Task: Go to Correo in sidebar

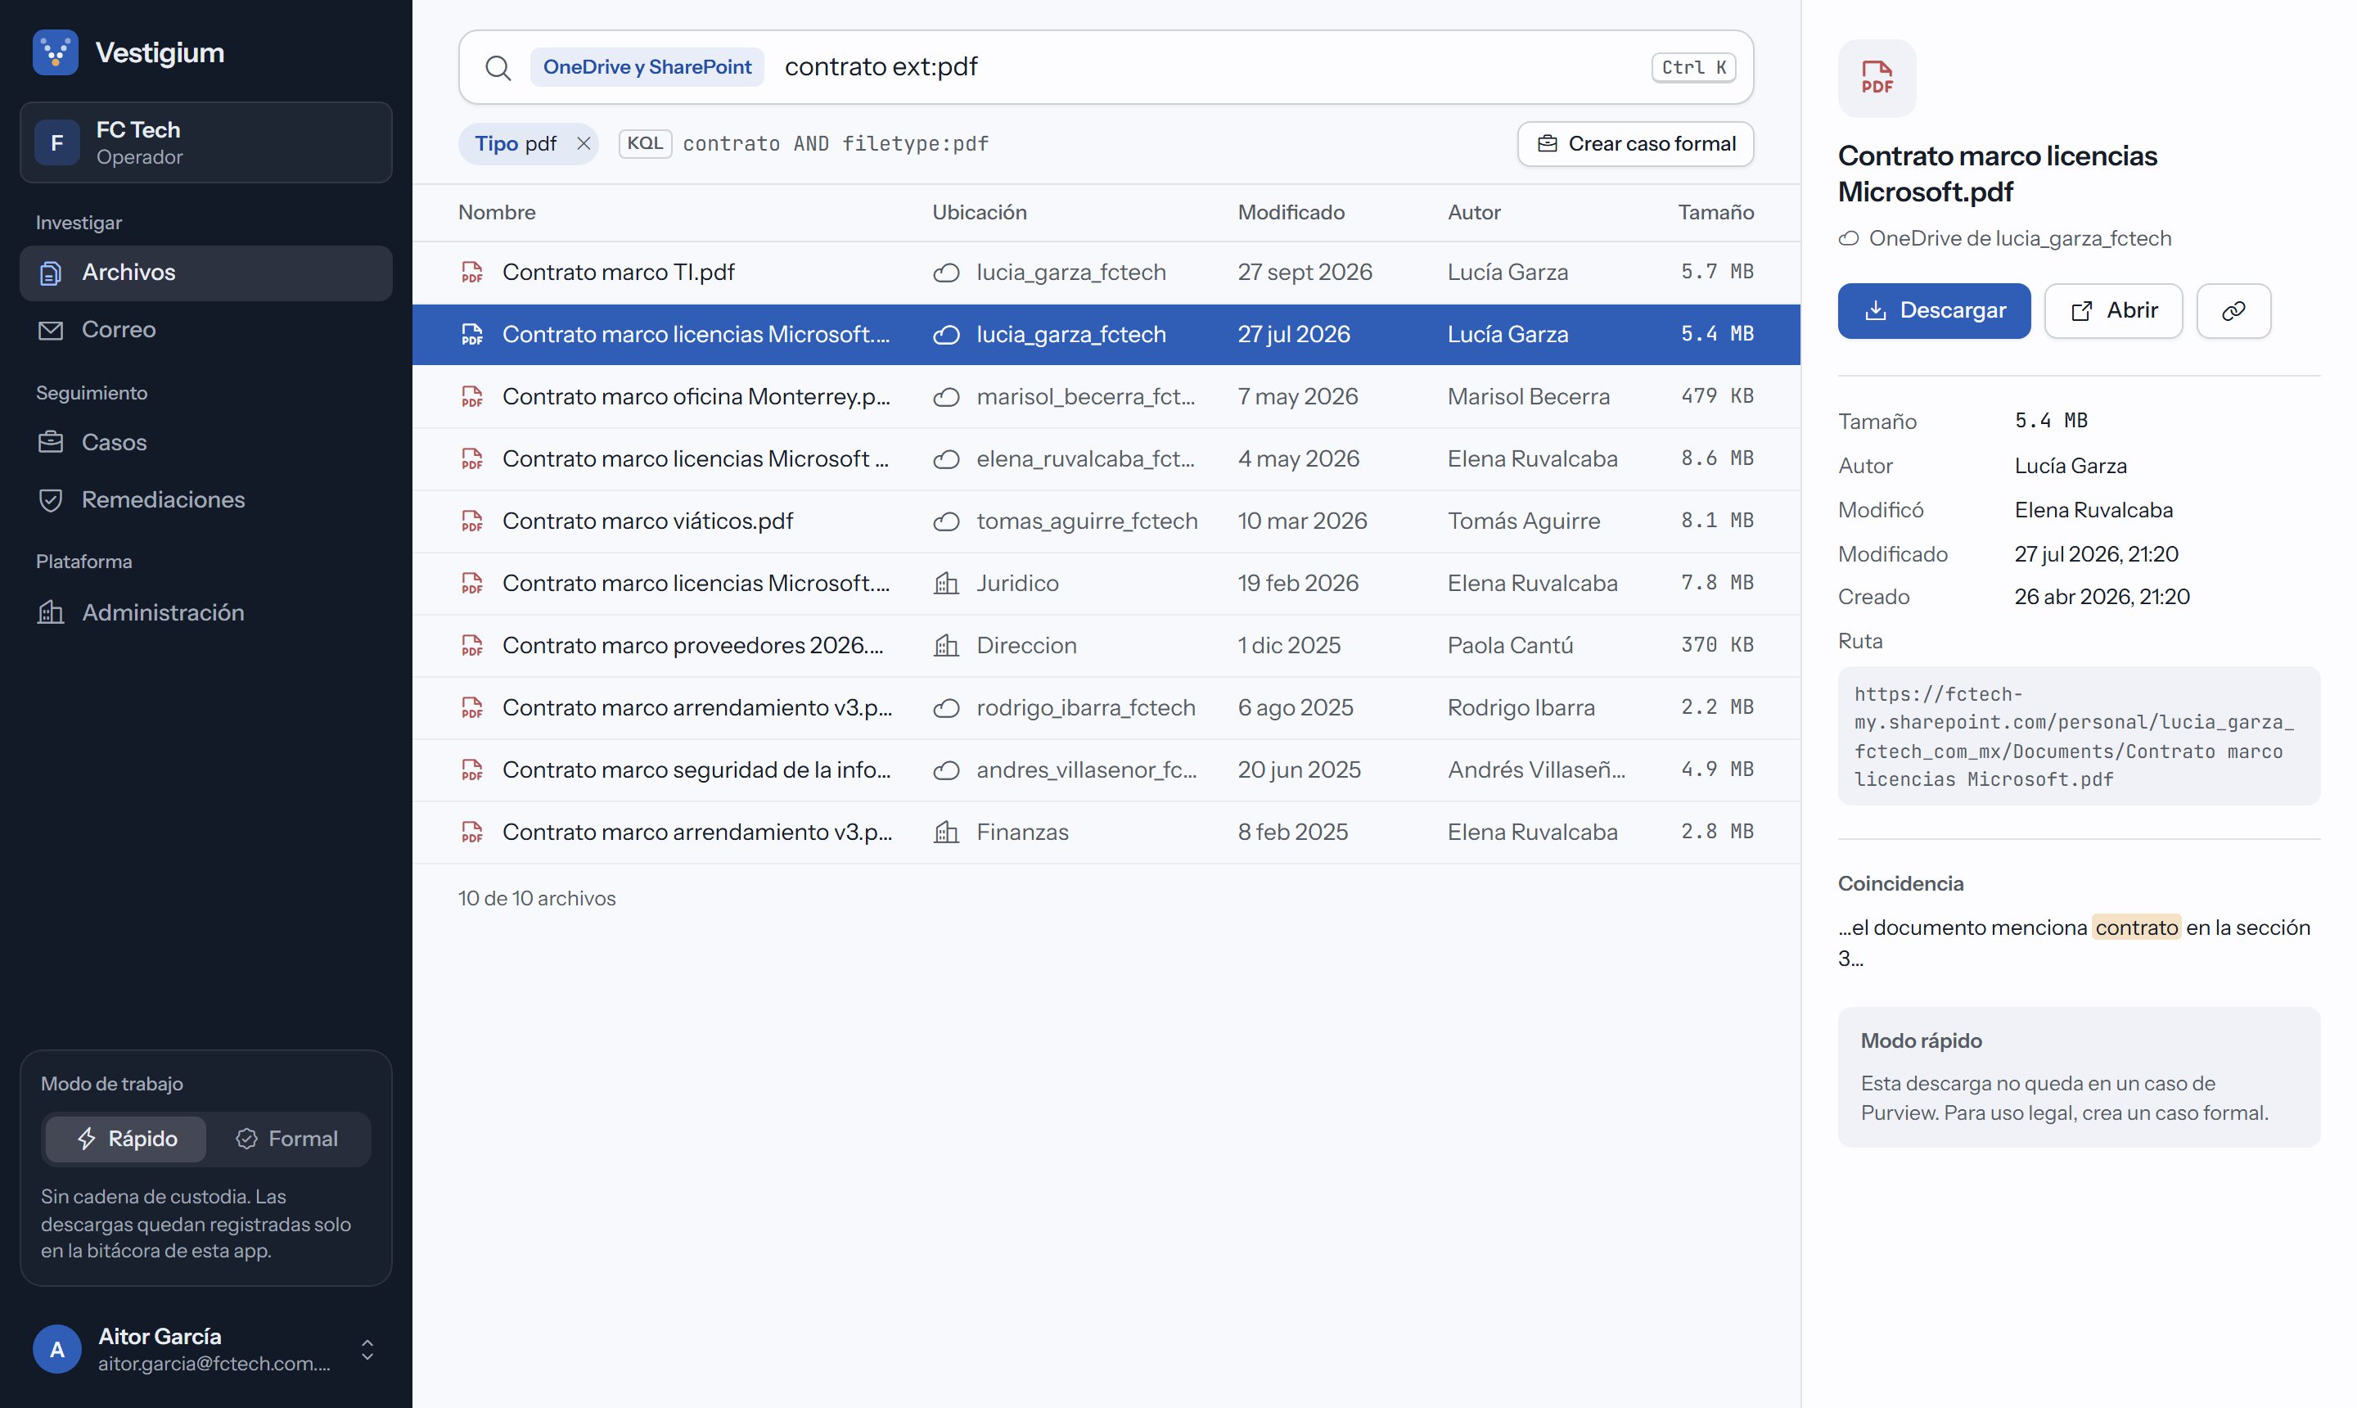Action: [x=205, y=329]
